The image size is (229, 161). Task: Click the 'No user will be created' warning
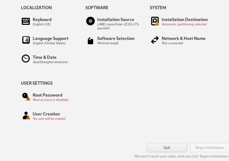pos(49,119)
